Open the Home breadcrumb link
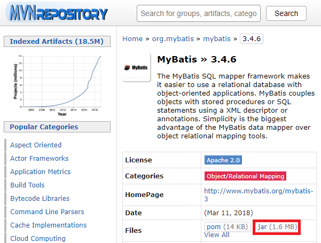 click(x=132, y=38)
